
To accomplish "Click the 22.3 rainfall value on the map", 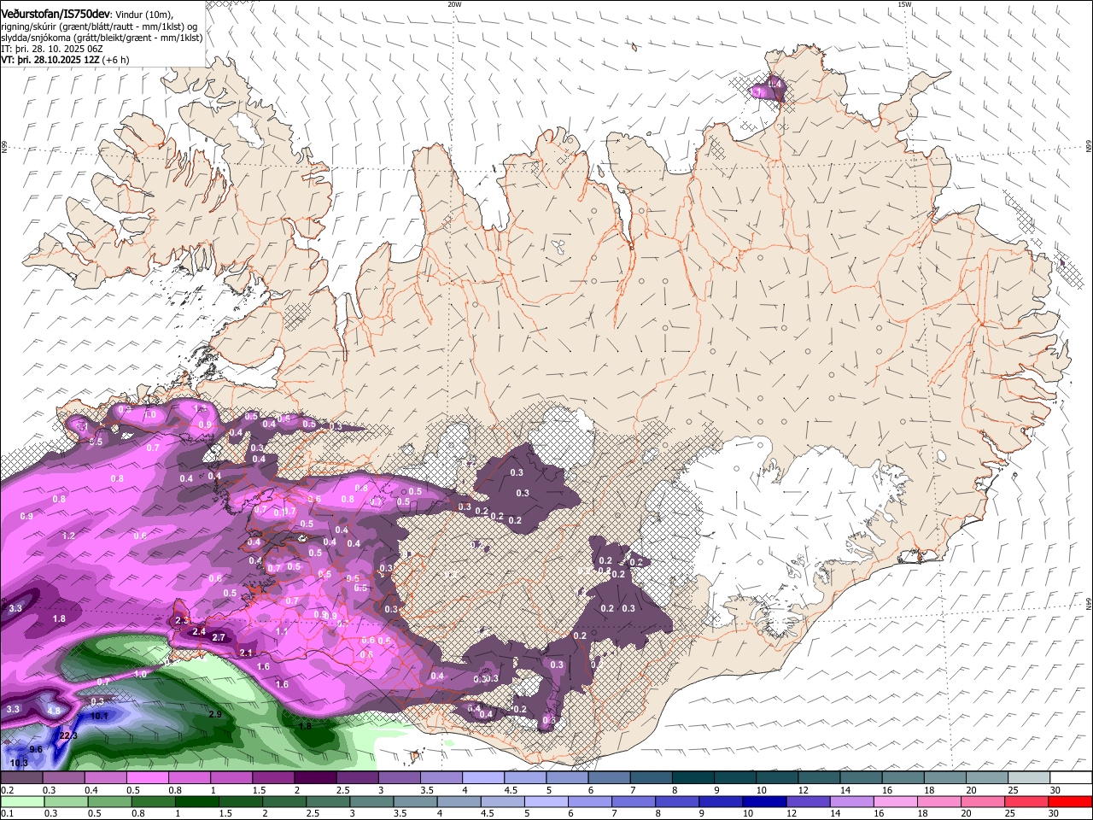I will tap(68, 735).
